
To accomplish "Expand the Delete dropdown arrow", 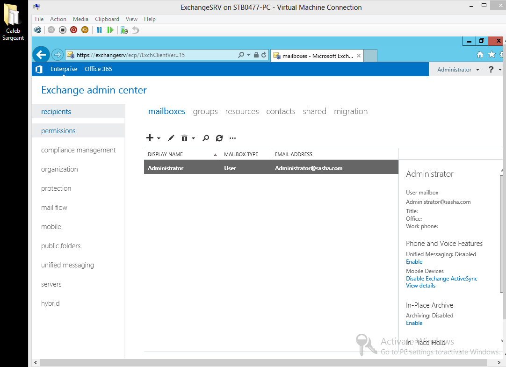I will click(x=193, y=138).
